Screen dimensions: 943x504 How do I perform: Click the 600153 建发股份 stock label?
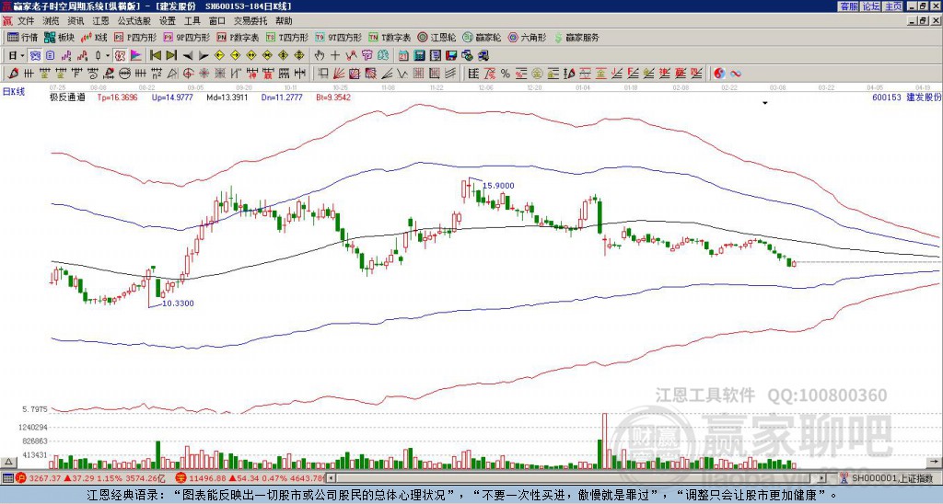click(x=906, y=97)
